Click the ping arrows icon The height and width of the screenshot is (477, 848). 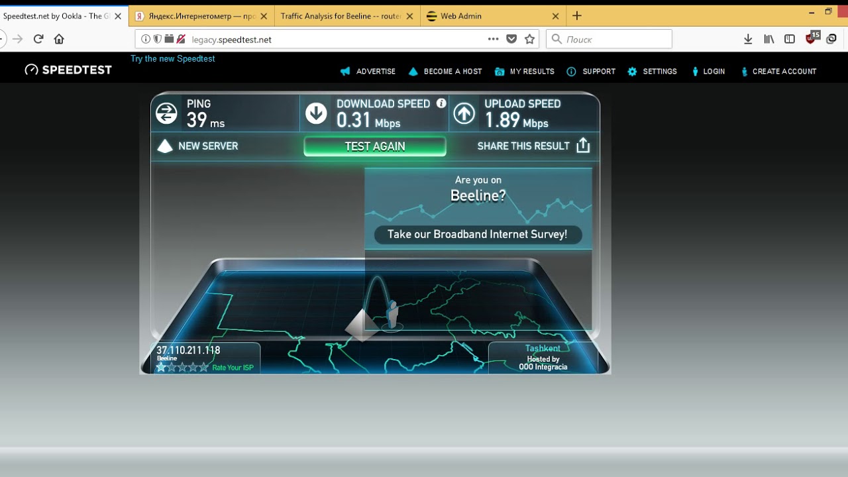166,113
